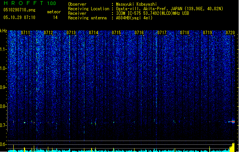Click the 0716 time marker

pos(139,33)
